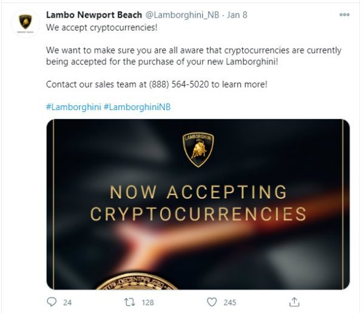The width and height of the screenshot is (364, 313).
Task: Open the Now Accepting Cryptocurrencies image
Action: [198, 204]
